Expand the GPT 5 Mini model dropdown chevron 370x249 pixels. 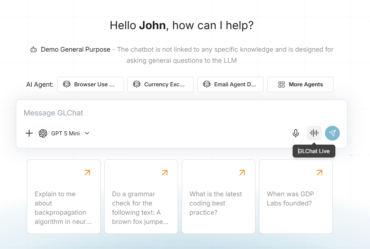87,133
